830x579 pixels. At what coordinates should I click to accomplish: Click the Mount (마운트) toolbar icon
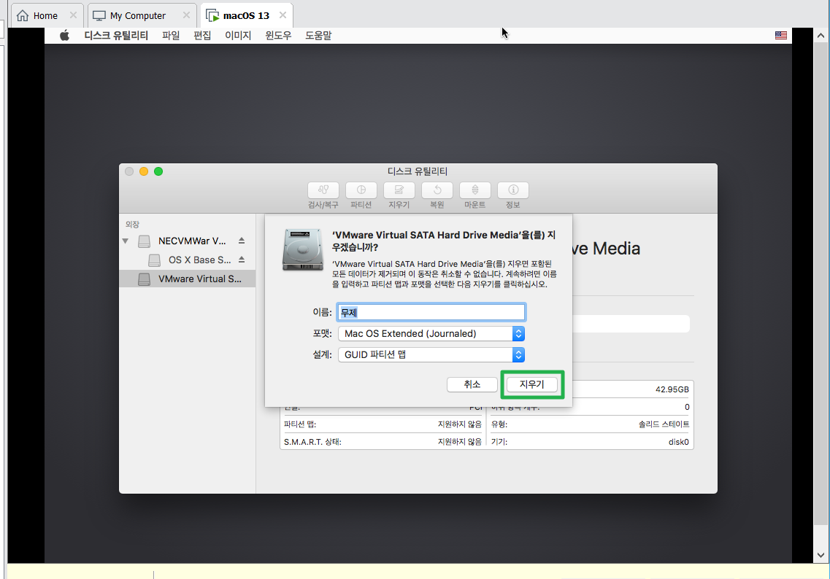(474, 190)
